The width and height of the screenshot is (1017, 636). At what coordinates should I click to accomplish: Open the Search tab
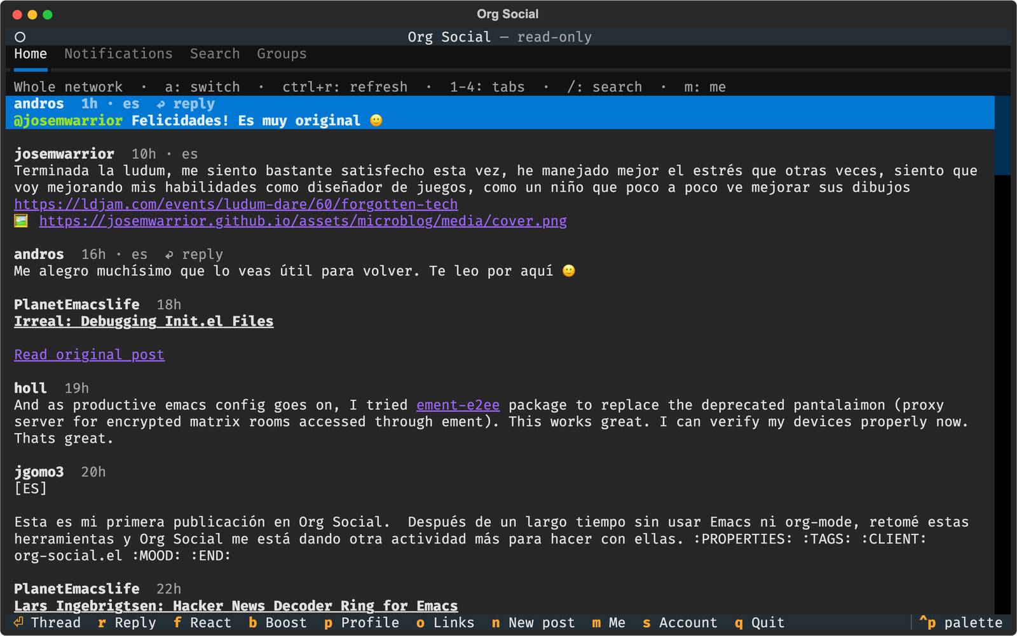215,54
